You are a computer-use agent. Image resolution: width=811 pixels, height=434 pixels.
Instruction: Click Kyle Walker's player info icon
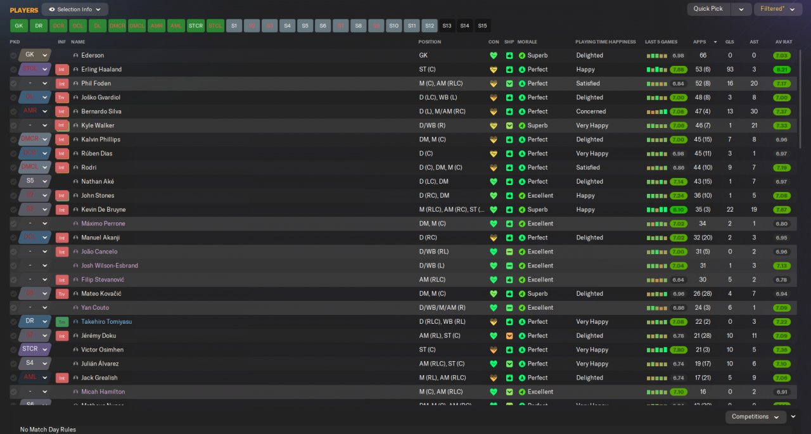pos(76,125)
